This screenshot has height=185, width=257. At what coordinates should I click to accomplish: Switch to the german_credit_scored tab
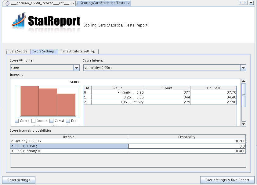[x=39, y=3]
